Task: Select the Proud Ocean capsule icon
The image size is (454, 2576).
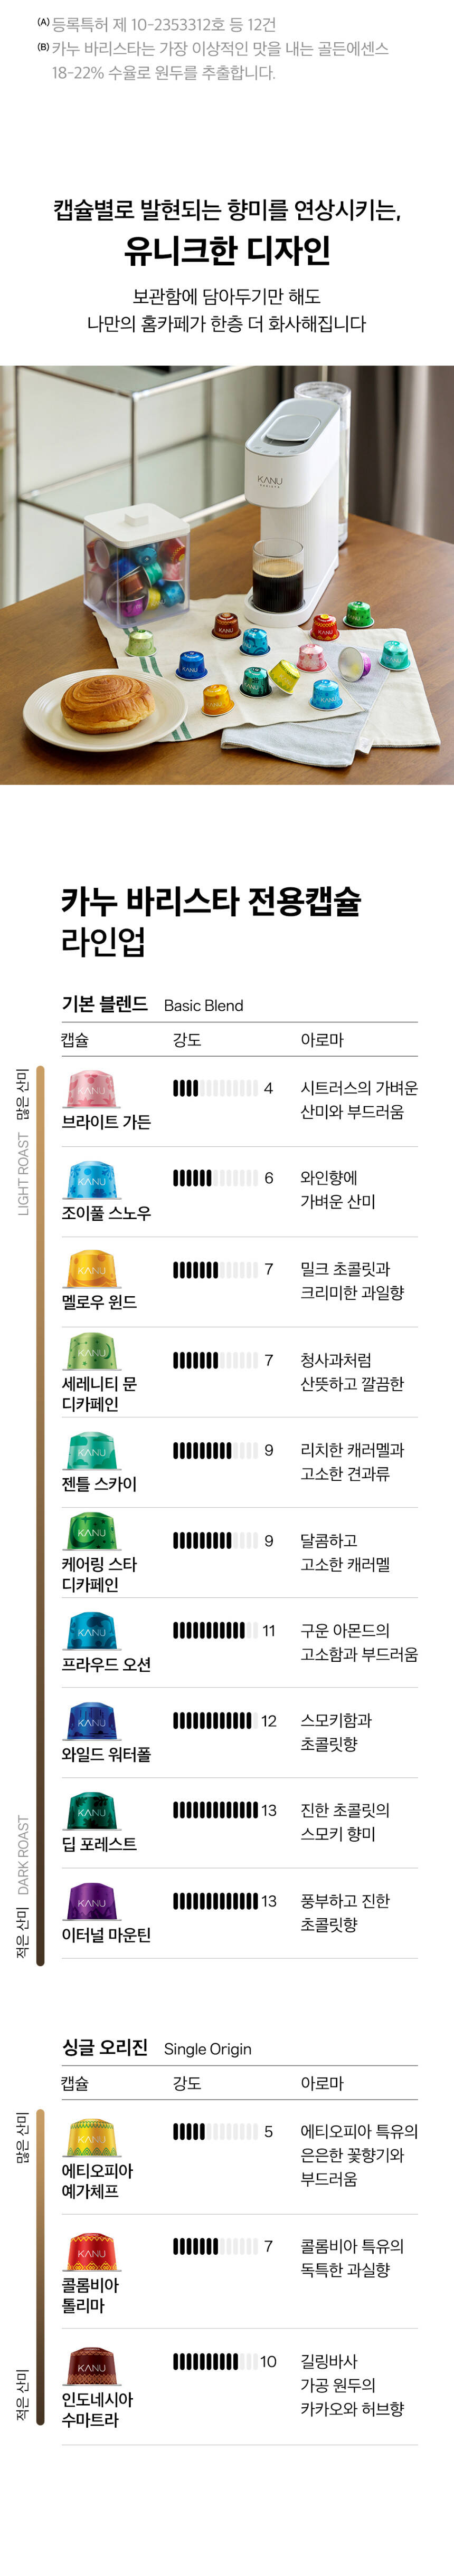Action: pos(91,1631)
